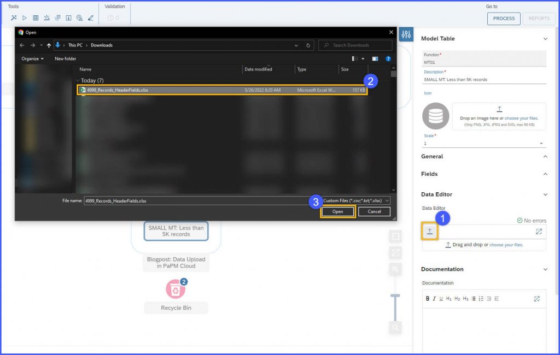Expand the Fields section
This screenshot has height=355, width=560.
point(545,174)
